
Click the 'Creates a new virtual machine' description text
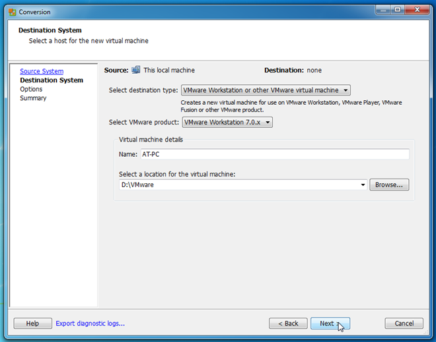point(291,106)
